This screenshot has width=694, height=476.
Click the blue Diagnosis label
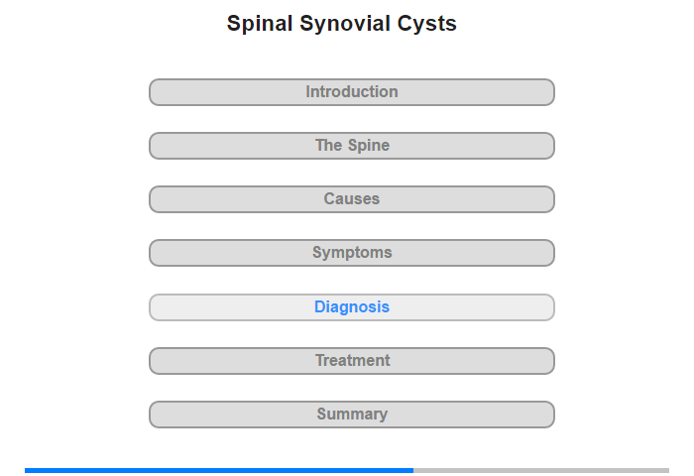pos(352,307)
